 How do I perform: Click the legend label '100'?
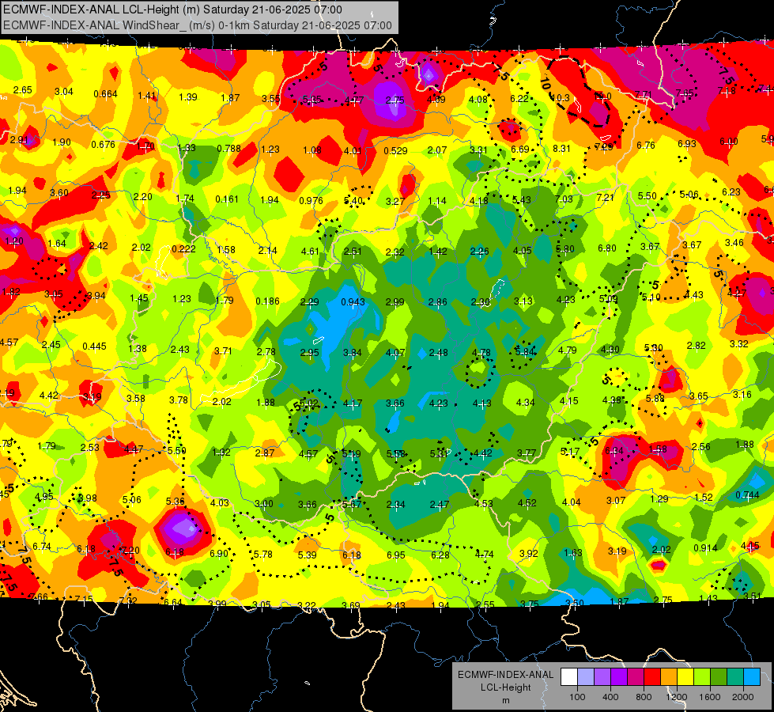577,697
